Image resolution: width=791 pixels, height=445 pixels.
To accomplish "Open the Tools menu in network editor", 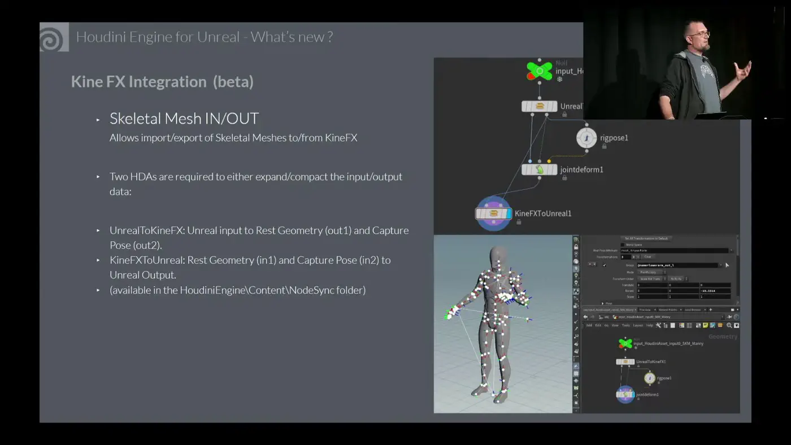I will (626, 325).
